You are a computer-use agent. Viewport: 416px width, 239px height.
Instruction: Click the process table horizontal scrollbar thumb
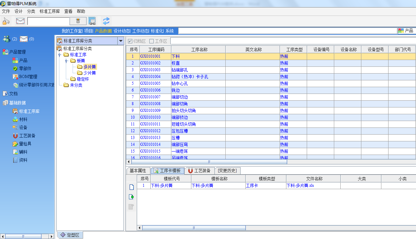(x=209, y=162)
